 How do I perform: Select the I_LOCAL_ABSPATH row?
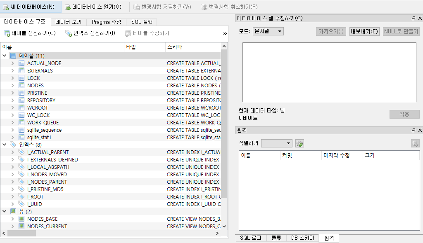(x=111, y=167)
